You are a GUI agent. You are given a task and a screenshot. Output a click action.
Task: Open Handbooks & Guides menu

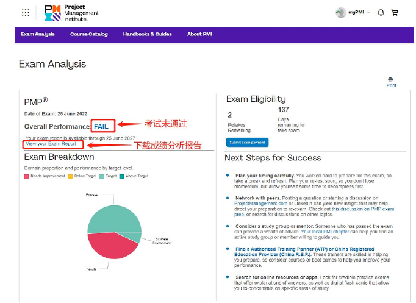[147, 34]
